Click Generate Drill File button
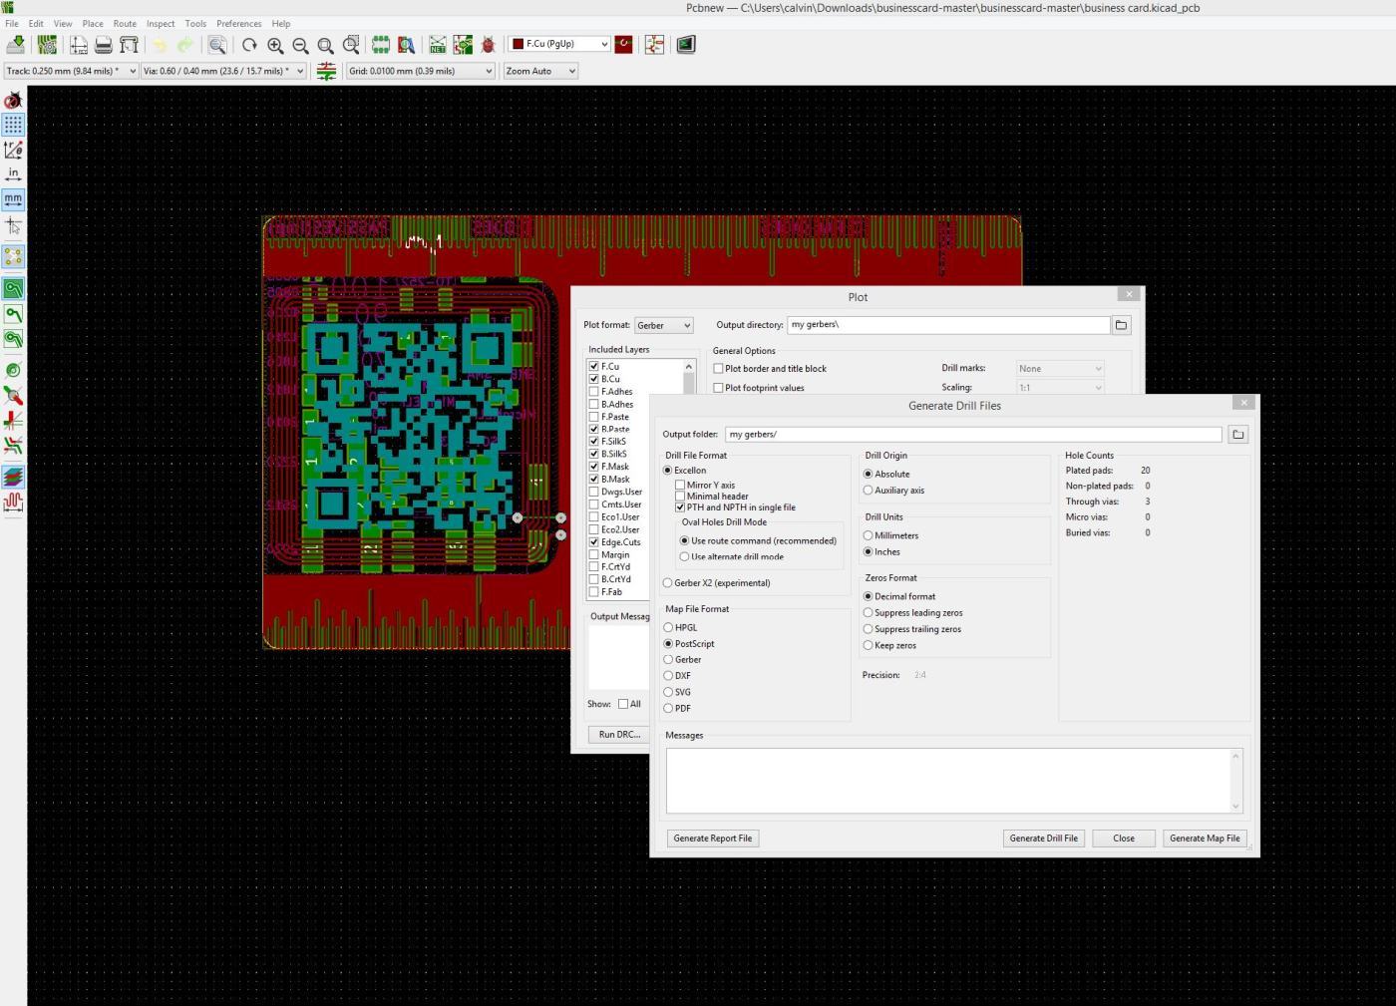The image size is (1396, 1006). pos(1043,838)
